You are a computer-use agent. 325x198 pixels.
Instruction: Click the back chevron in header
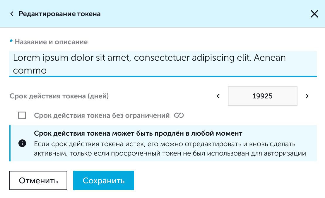[12, 14]
